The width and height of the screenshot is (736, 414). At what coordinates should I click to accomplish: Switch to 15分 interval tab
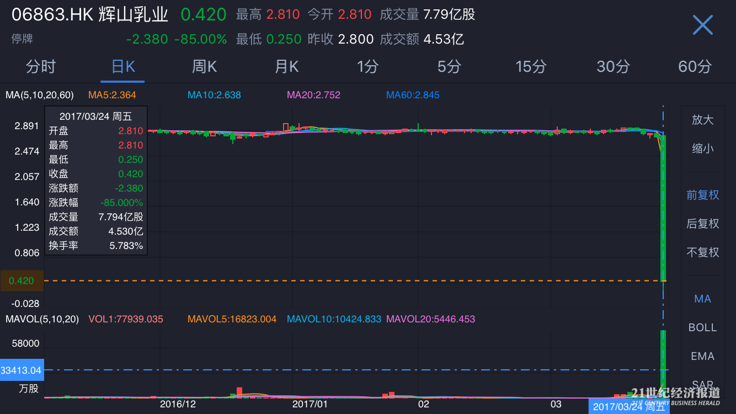[531, 67]
